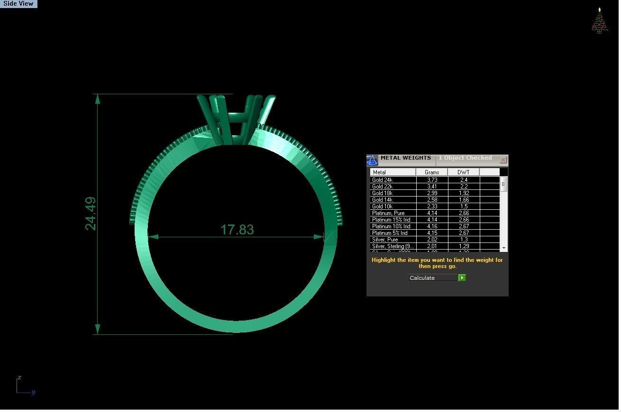Click the highlight item instruction text
Image resolution: width=621 pixels, height=412 pixels.
(x=437, y=263)
